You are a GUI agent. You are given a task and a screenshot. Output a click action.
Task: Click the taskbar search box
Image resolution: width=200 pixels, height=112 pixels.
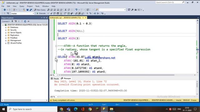click(x=32, y=109)
